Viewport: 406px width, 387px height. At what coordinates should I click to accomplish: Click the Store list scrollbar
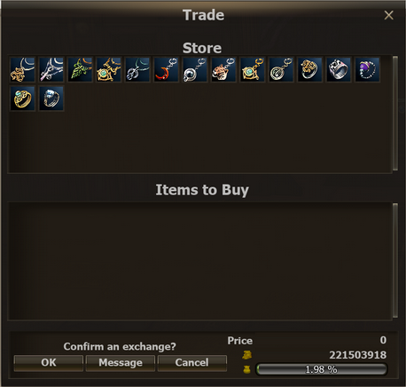[x=395, y=114]
